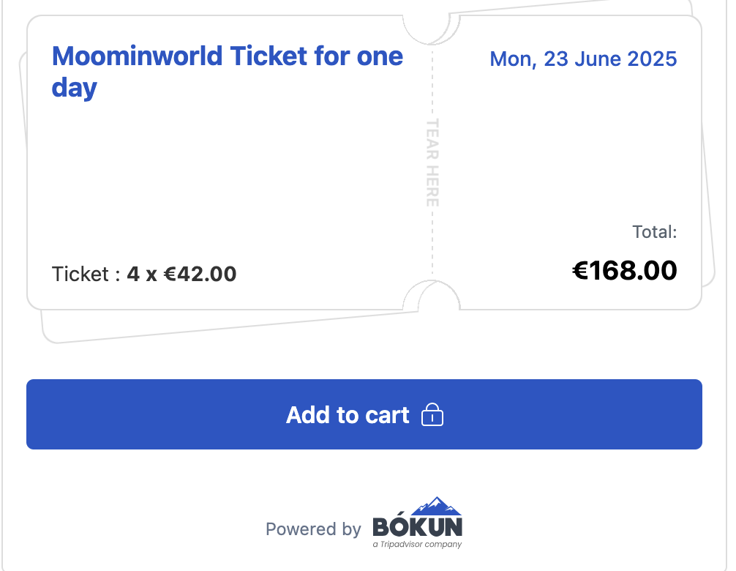Viewport: 736px width, 571px height.
Task: Click the €168.00 total amount
Action: coord(624,270)
